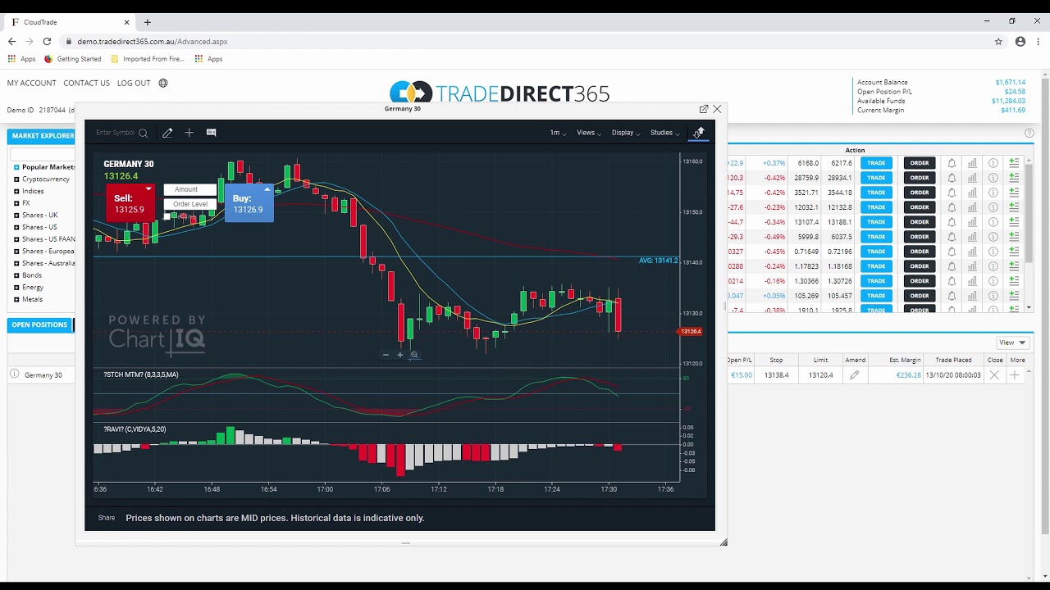The width and height of the screenshot is (1050, 590).
Task: Open the Views dropdown menu
Action: pos(589,133)
